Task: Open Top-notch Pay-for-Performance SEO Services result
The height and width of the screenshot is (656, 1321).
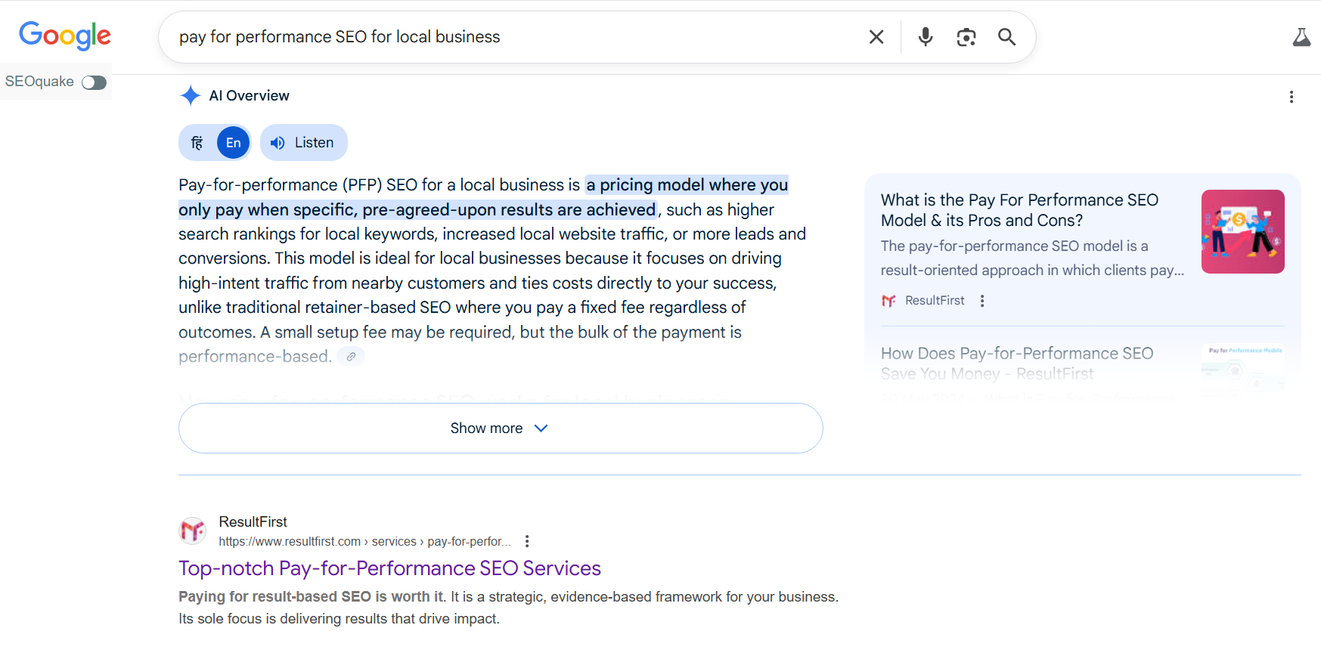Action: point(389,569)
